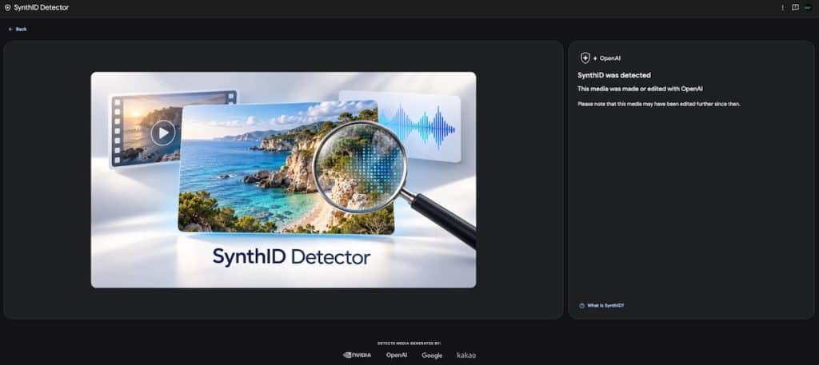Viewport: 819px width, 365px height.
Task: Click the Google logo in the footer
Action: pyautogui.click(x=432, y=355)
